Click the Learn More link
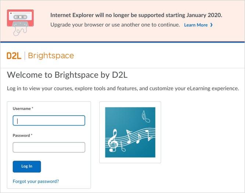 click(195, 25)
